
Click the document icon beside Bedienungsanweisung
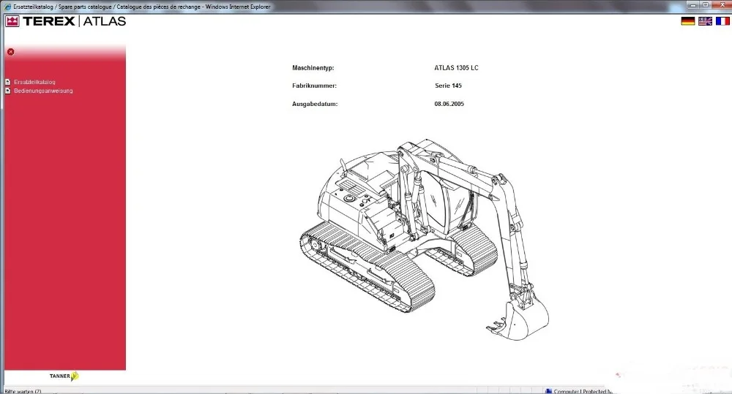(x=7, y=91)
